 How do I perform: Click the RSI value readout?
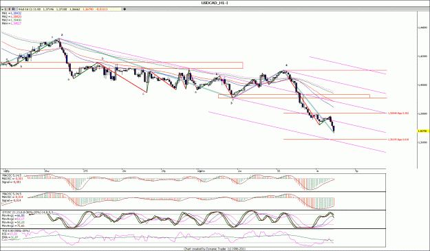pos(10,234)
